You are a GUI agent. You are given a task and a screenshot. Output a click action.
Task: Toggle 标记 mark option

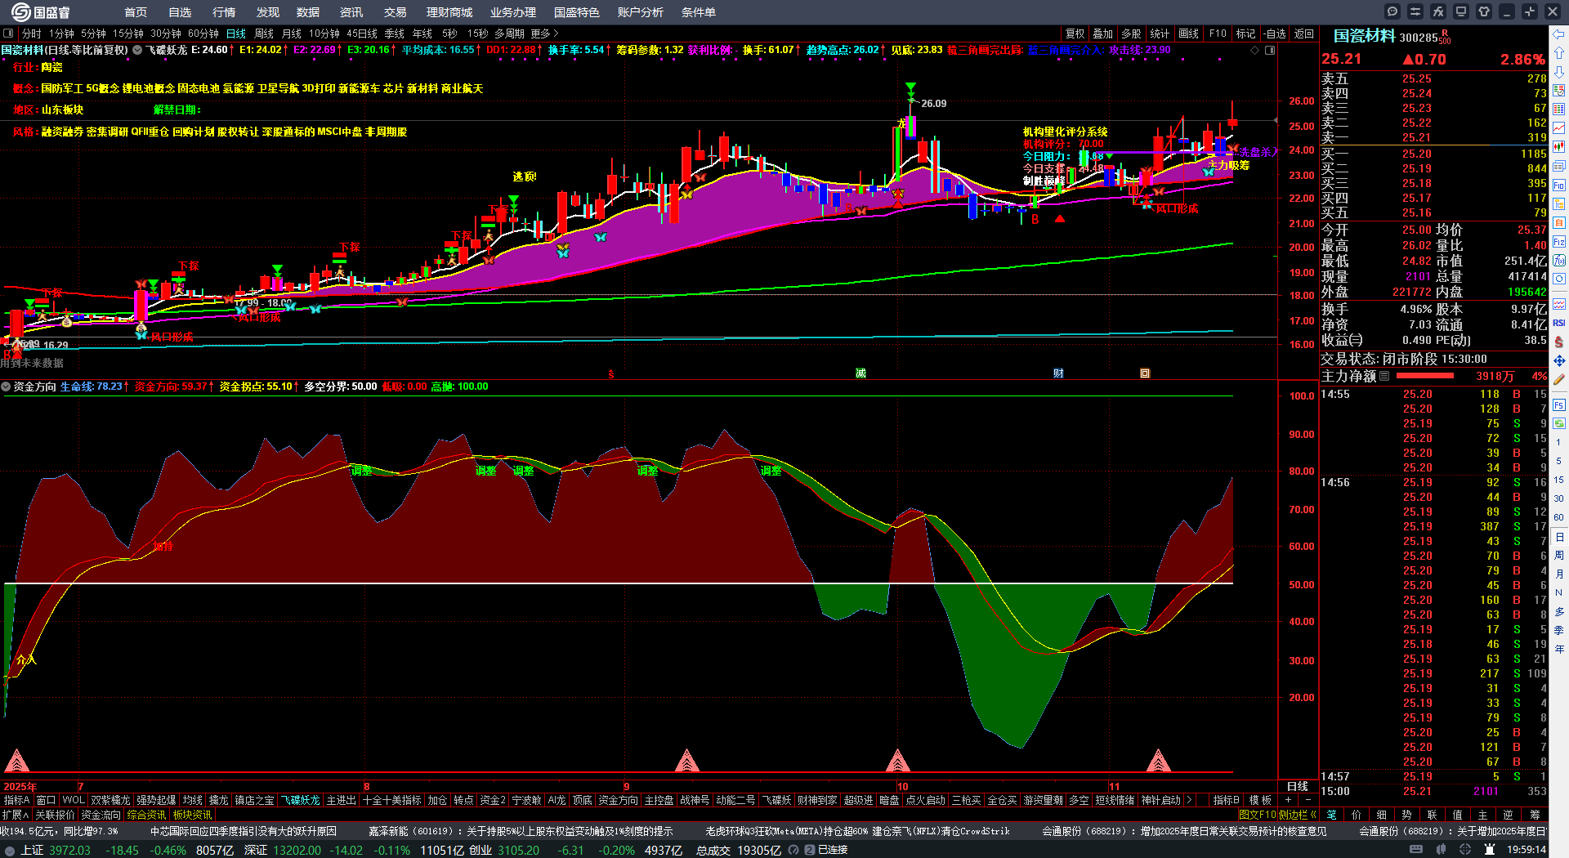[x=1245, y=34]
